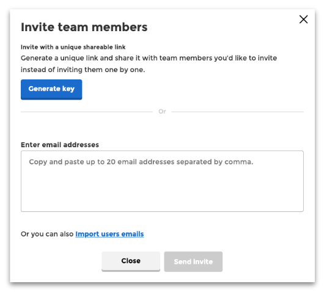Click the divider line left of 'Or'
The image size is (324, 292).
click(87, 112)
